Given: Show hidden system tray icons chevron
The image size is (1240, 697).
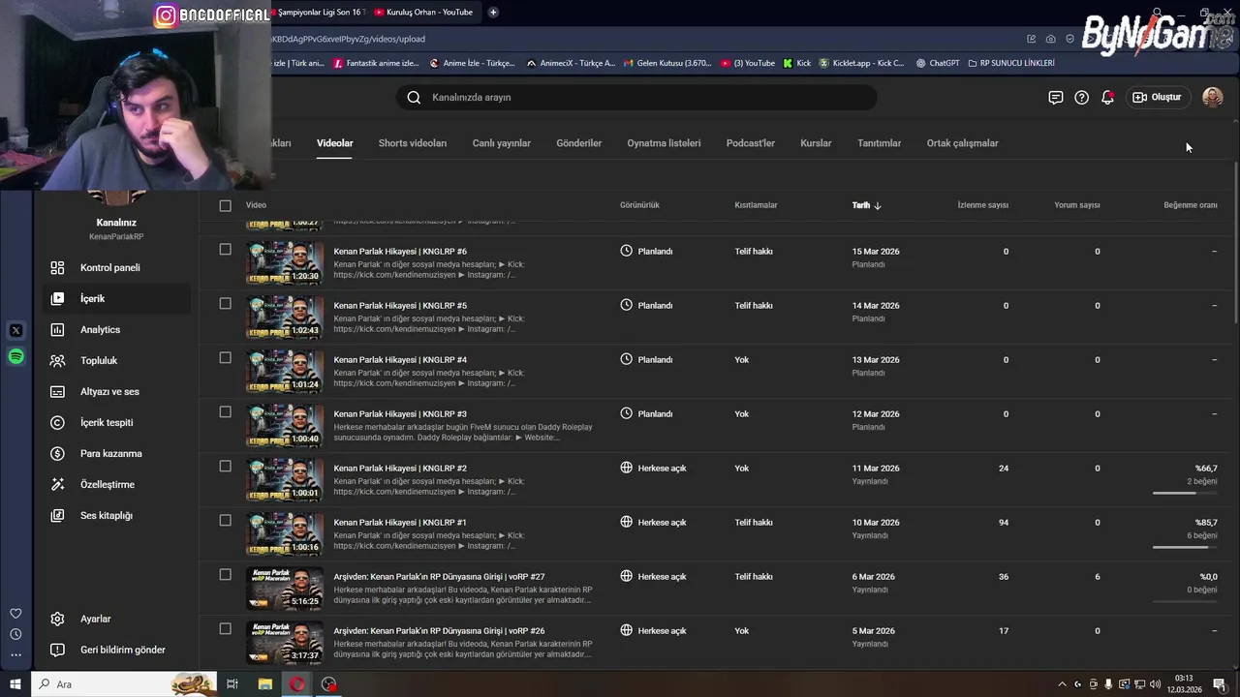Looking at the screenshot, I should tap(1062, 684).
